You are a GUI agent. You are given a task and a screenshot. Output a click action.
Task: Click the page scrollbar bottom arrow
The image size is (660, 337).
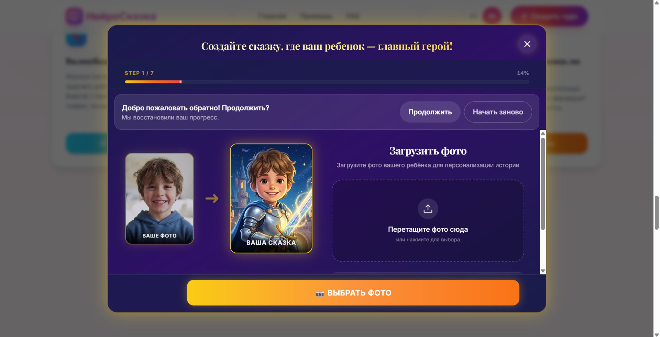[657, 334]
